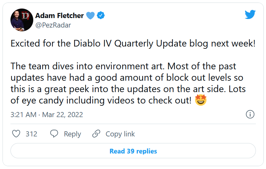Image resolution: width=266 pixels, height=169 pixels.
Task: Click the Mar 22, 2022 date
Action: tap(62, 115)
